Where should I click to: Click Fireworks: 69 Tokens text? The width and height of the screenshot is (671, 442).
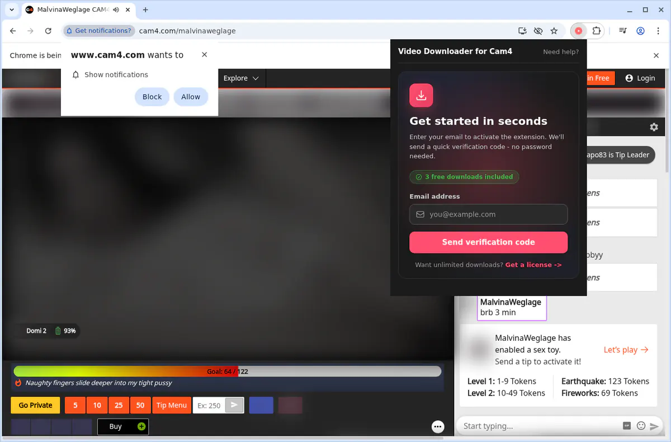coord(599,393)
